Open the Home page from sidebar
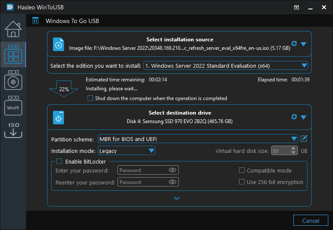The height and width of the screenshot is (230, 333). (x=13, y=29)
